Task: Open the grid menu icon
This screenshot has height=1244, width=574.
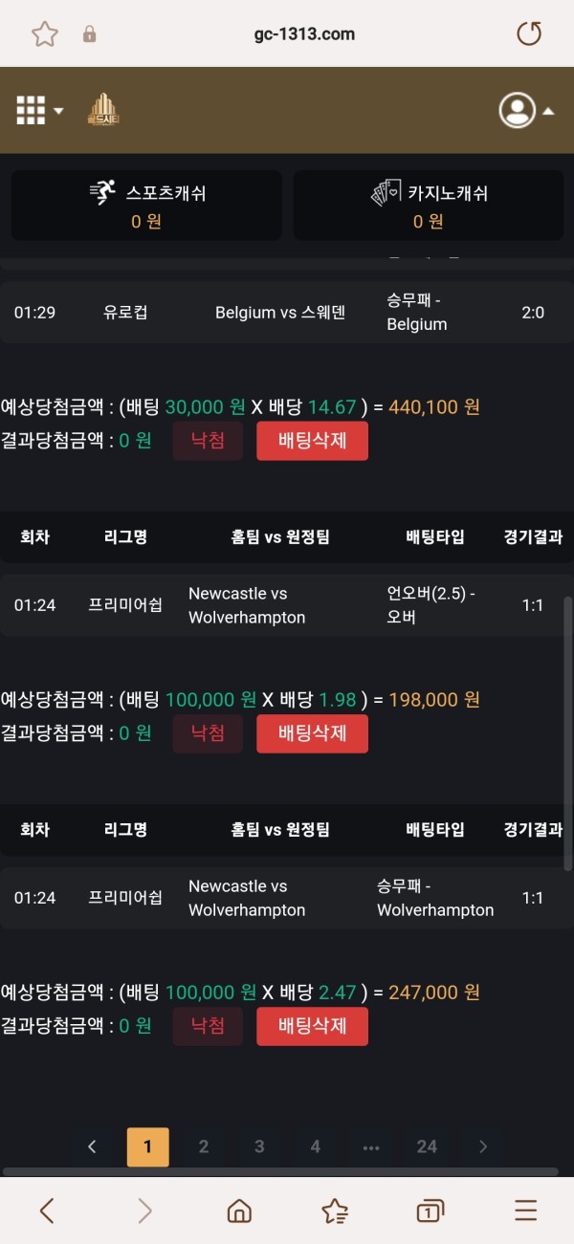Action: [x=31, y=110]
